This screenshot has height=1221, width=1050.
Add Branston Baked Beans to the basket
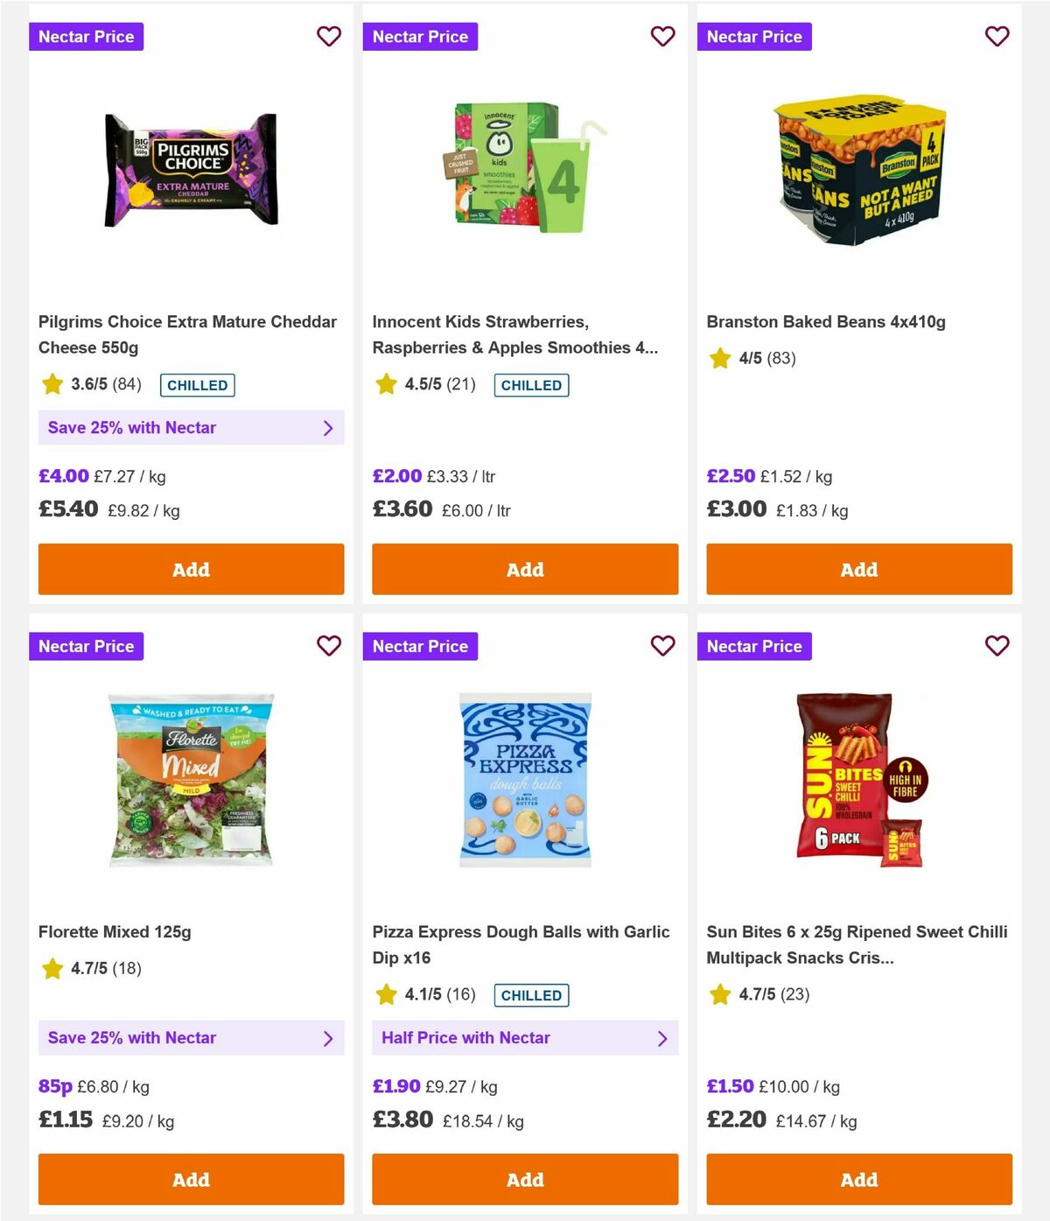click(858, 569)
